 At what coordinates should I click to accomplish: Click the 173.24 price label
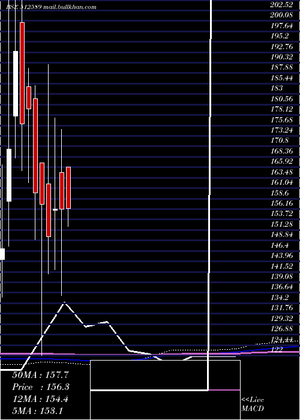pos(281,130)
